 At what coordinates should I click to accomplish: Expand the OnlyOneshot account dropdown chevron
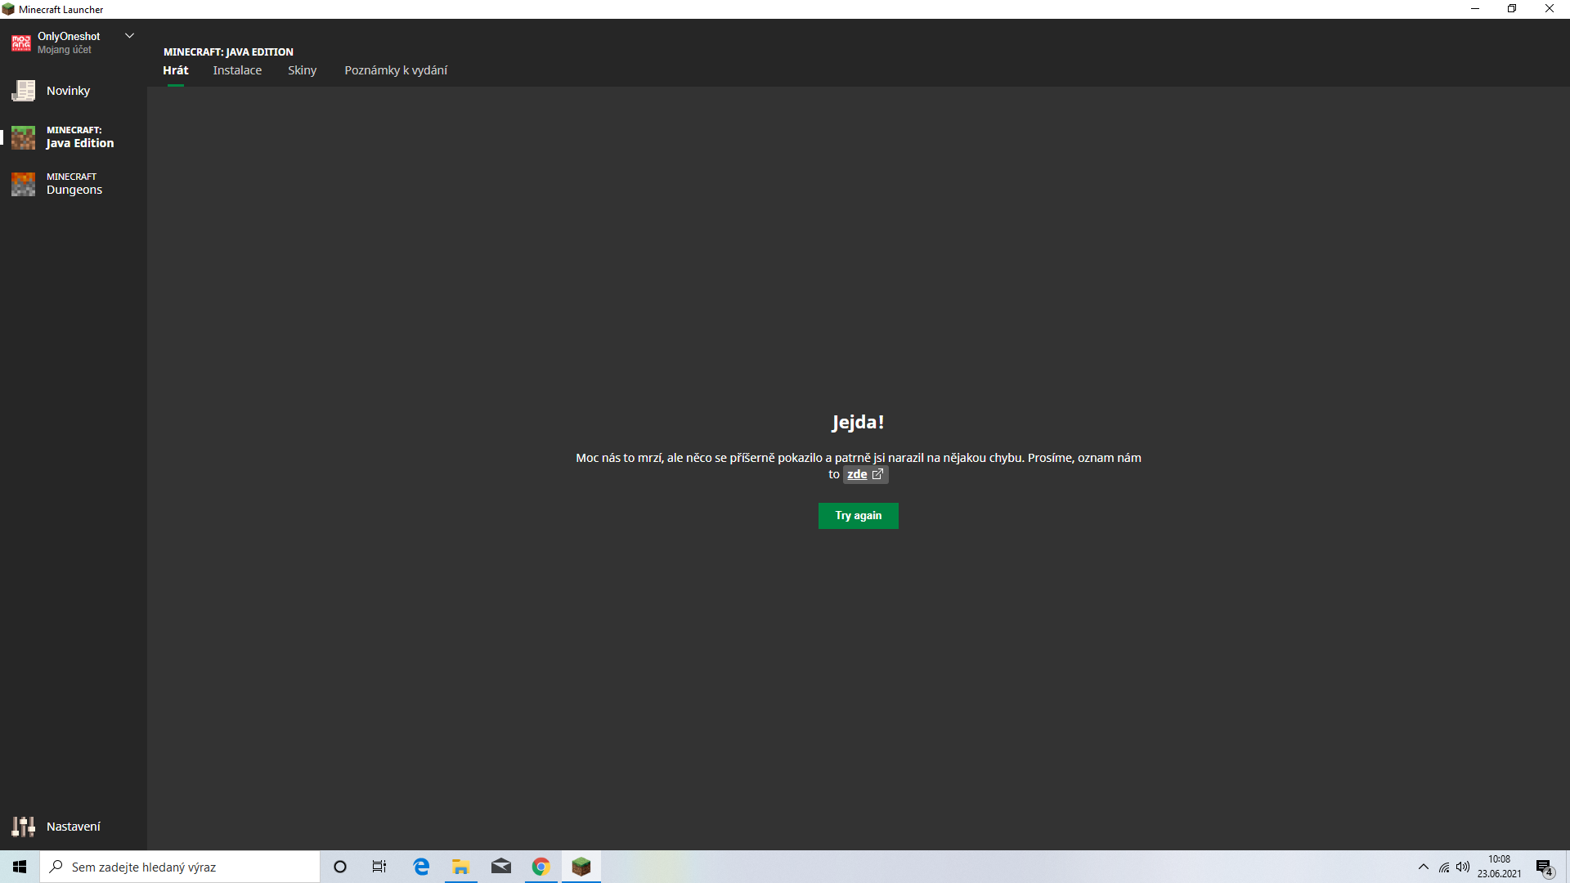click(129, 36)
